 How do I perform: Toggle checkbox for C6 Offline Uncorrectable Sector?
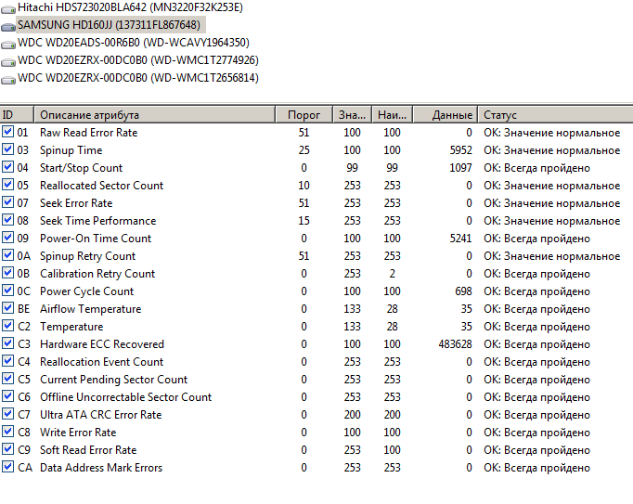click(7, 396)
